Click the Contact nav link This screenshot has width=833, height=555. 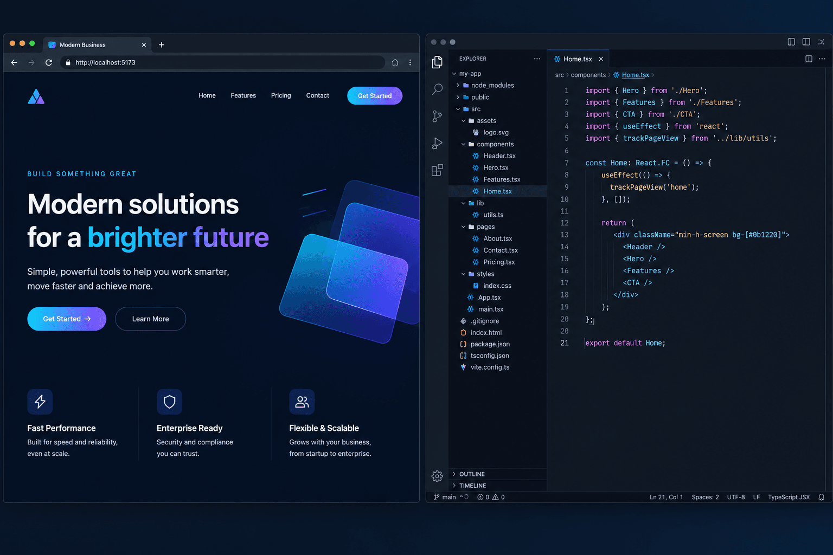point(318,95)
